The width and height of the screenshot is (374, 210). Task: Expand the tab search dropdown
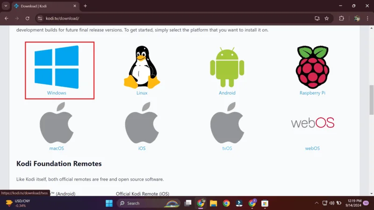coord(6,6)
